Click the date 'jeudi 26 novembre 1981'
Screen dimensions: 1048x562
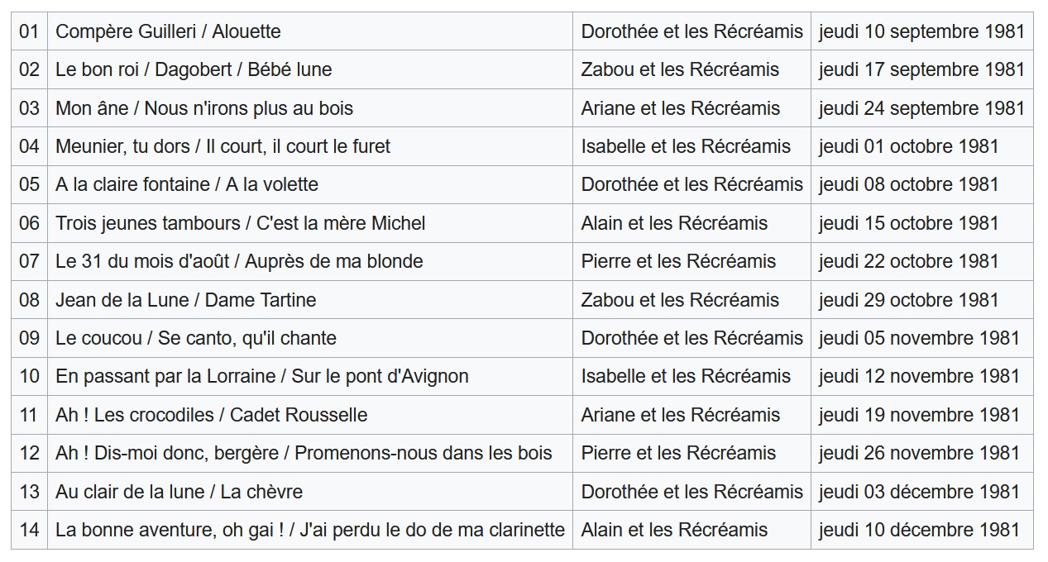(x=919, y=453)
